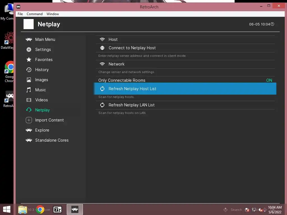Open Network settings entry

[x=185, y=64]
